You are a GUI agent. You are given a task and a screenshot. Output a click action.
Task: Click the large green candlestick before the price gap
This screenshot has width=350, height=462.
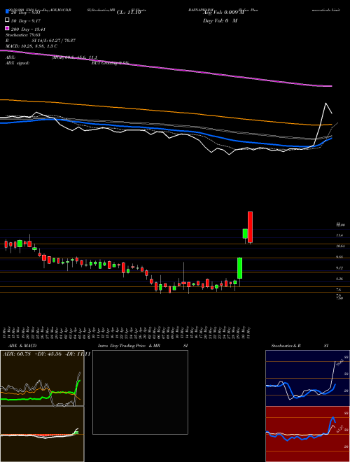pos(240,268)
